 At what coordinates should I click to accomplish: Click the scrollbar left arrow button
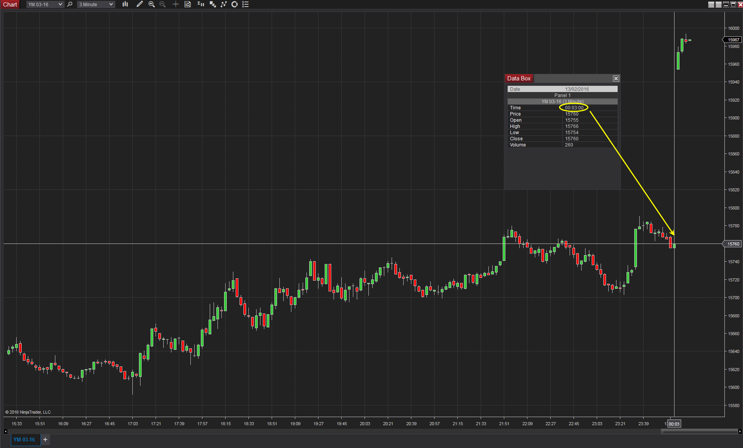[5, 431]
